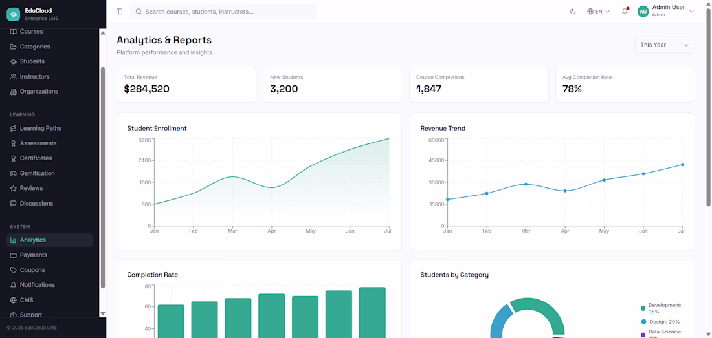This screenshot has height=338, width=712.
Task: Click the Organizations building icon
Action: [x=13, y=92]
